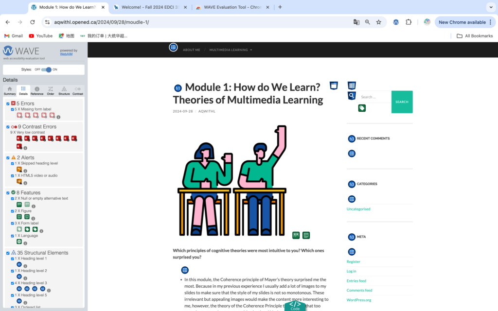Click the list icon under RECENT COMMENTS
498x311 pixels.
point(352,154)
